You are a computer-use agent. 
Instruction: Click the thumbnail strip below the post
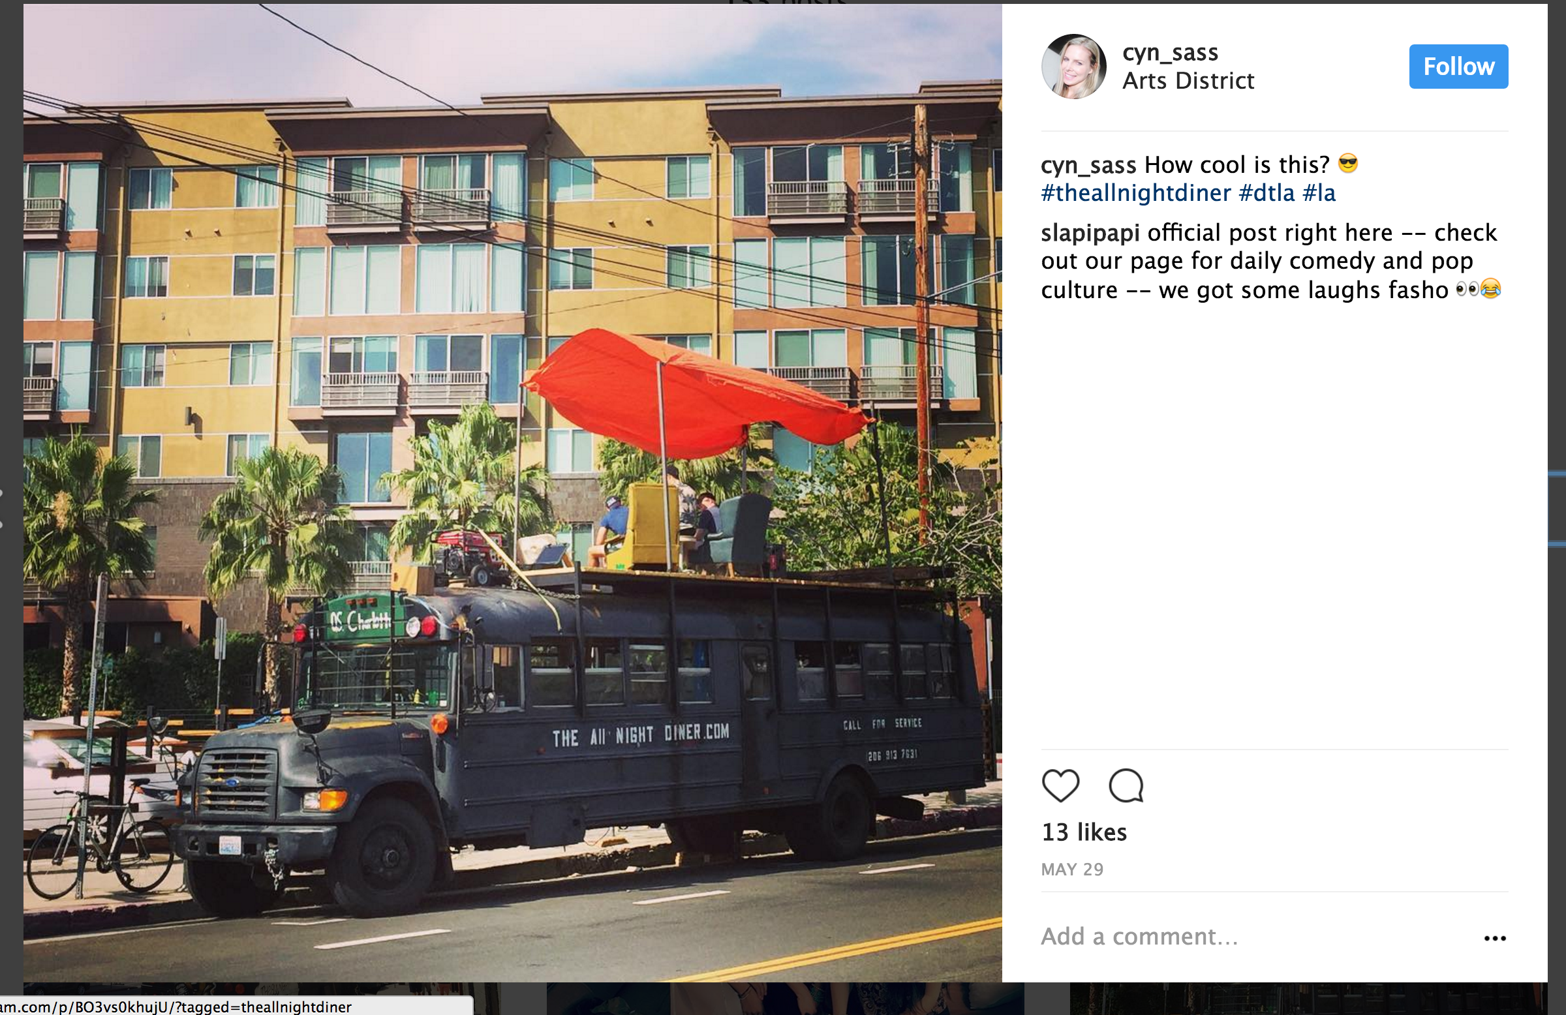(x=783, y=999)
